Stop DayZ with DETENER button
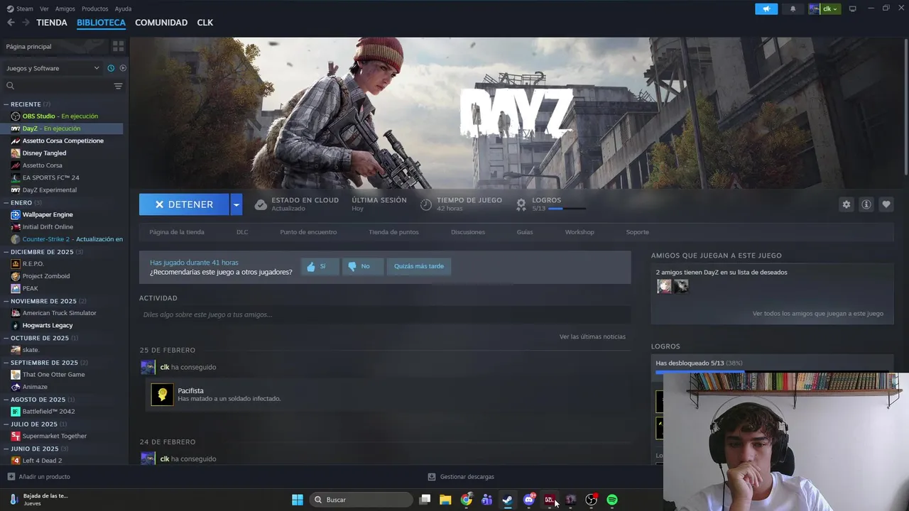 pos(184,204)
